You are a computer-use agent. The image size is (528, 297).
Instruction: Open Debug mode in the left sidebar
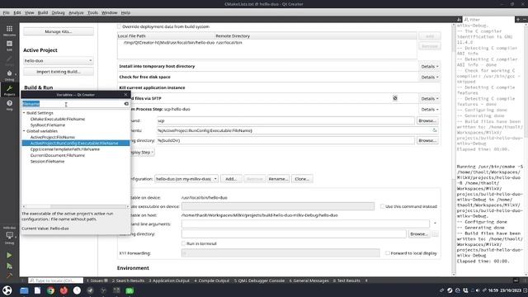9,75
